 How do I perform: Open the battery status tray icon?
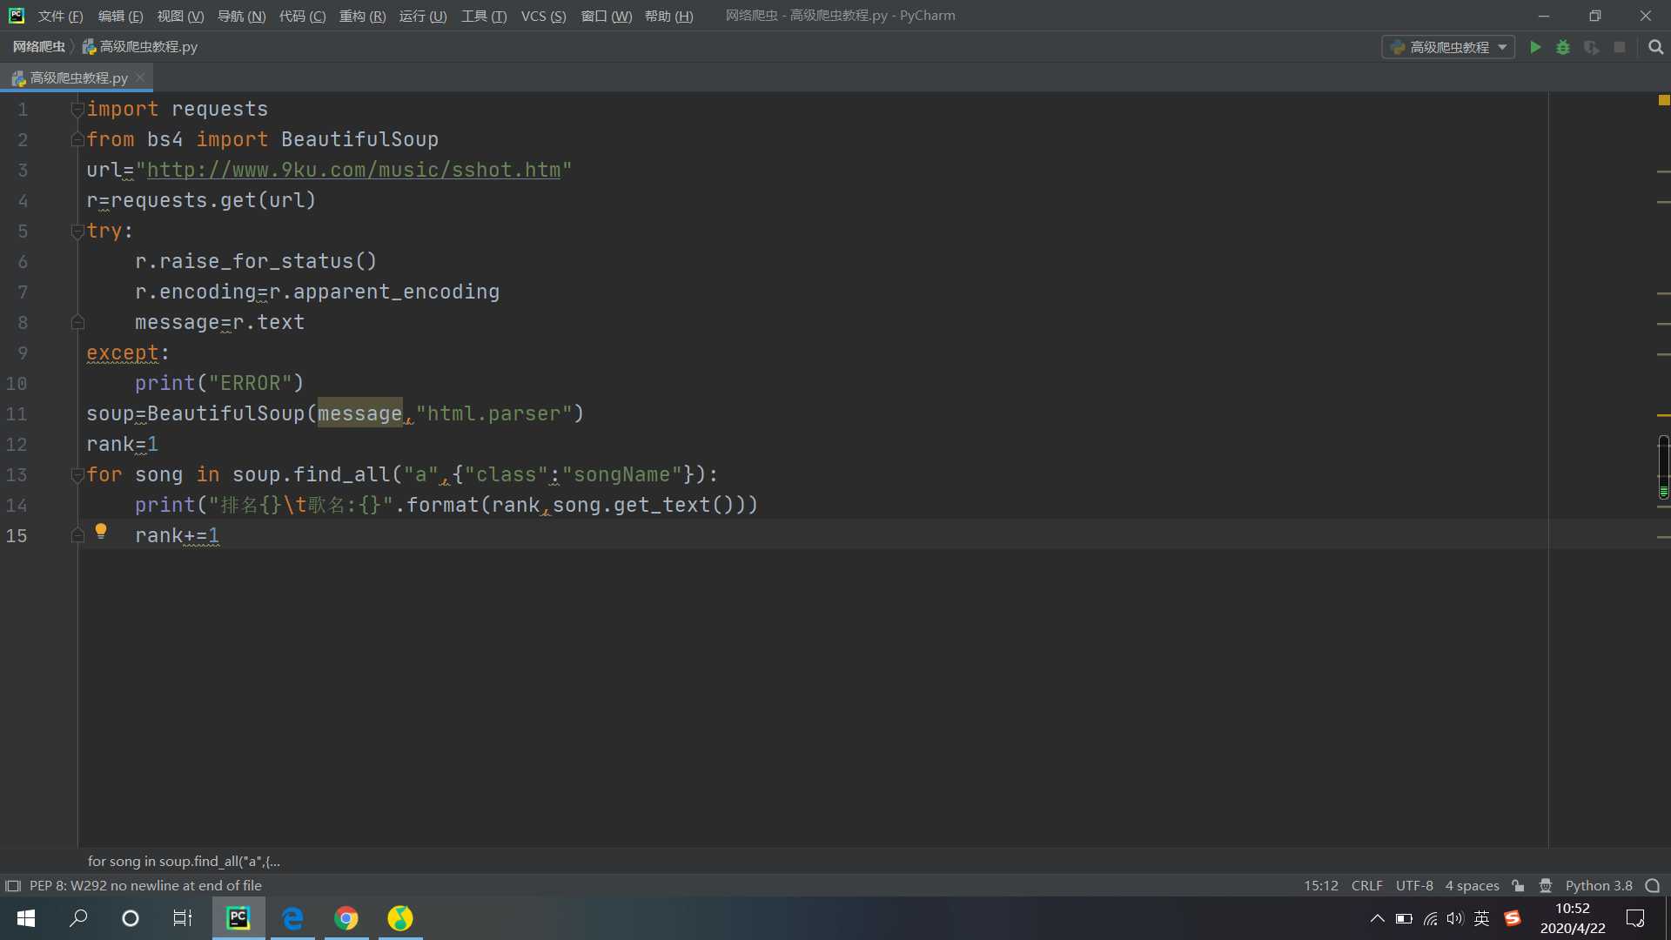pyautogui.click(x=1404, y=918)
